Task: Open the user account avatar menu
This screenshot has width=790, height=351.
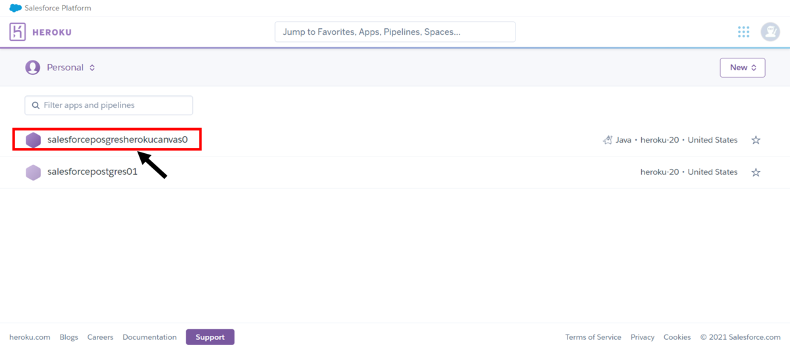Action: tap(770, 32)
